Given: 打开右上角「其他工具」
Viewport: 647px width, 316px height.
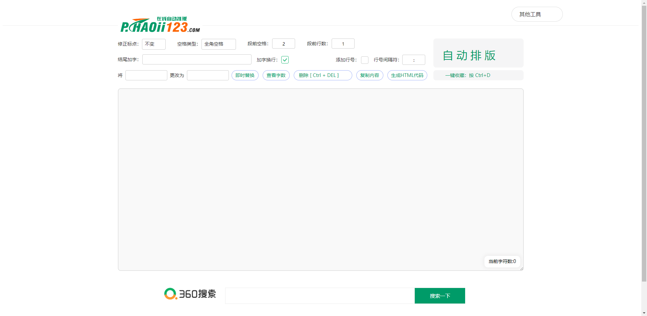Looking at the screenshot, I should [536, 14].
